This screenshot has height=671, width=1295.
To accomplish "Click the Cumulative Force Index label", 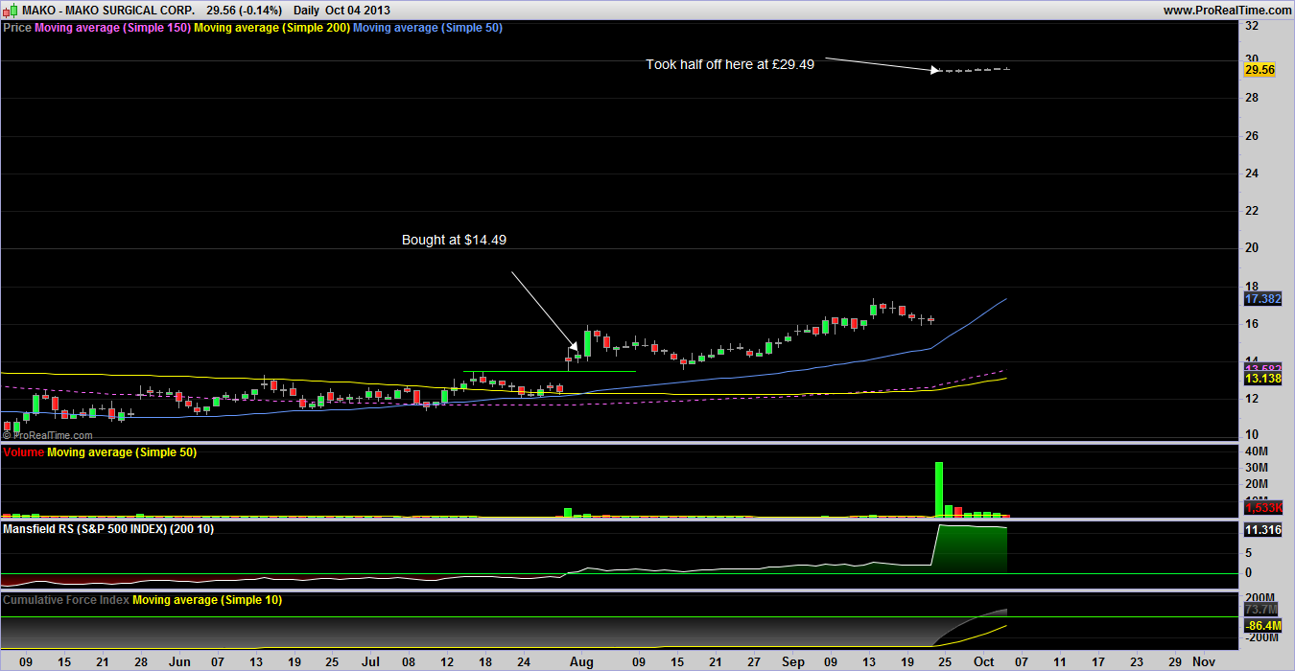I will pos(66,599).
